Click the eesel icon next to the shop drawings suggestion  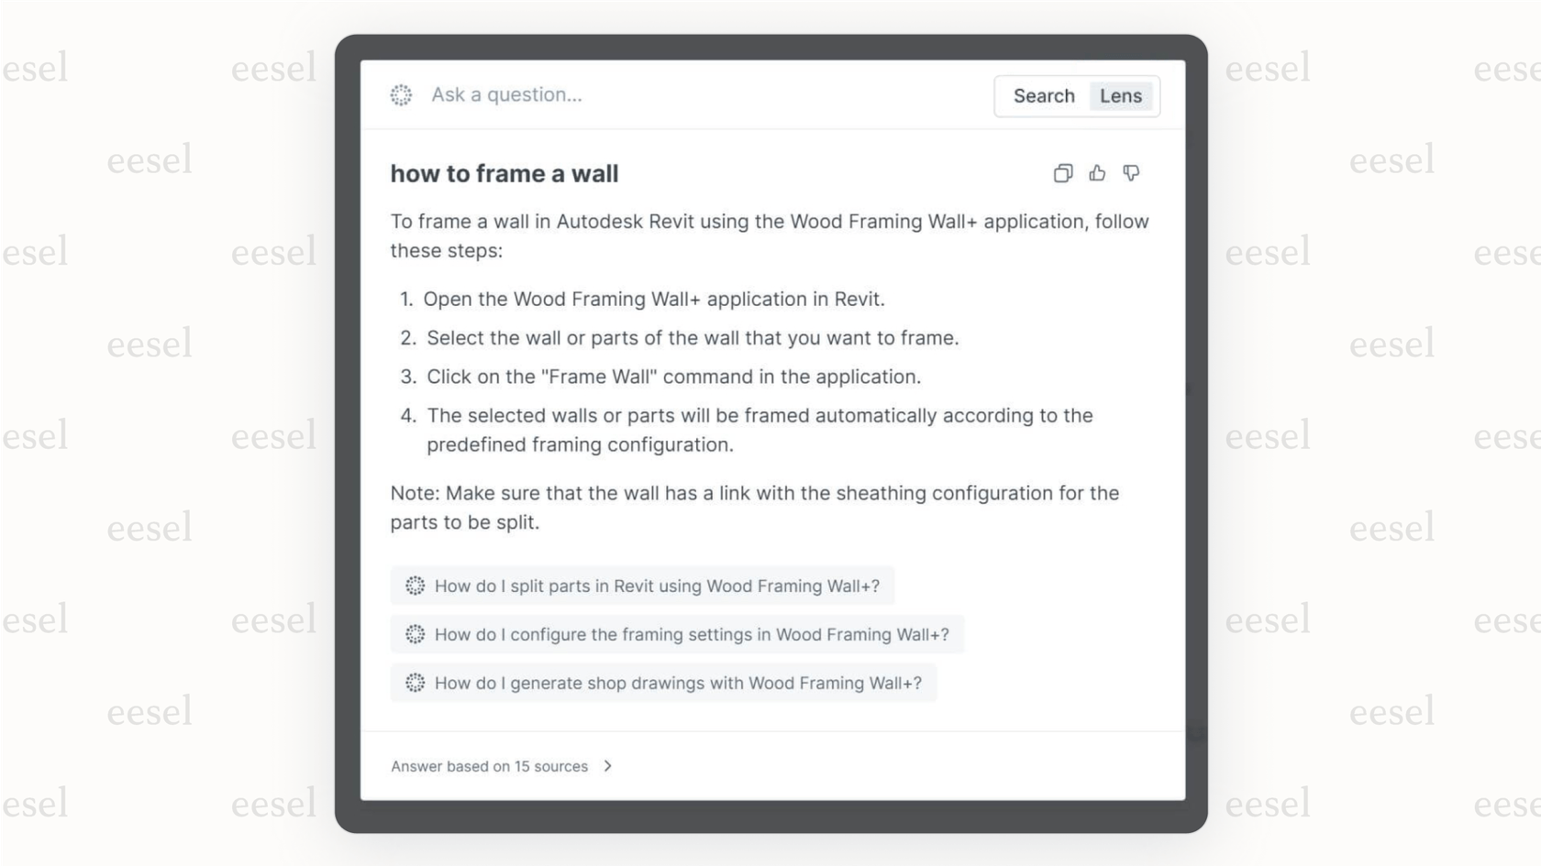(x=416, y=683)
